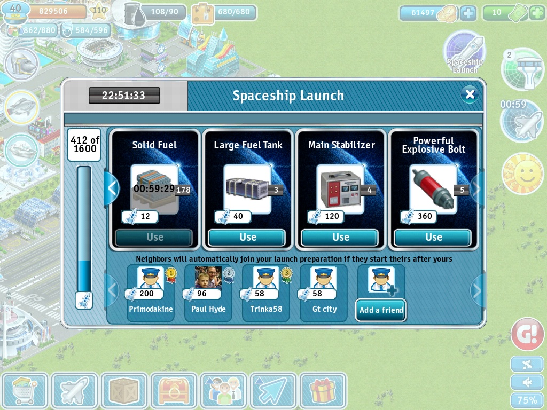This screenshot has height=410, width=547.
Task: Select the blue arrow cursor tool
Action: pyautogui.click(x=273, y=391)
